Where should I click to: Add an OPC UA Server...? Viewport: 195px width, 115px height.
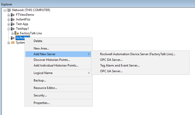[140, 71]
